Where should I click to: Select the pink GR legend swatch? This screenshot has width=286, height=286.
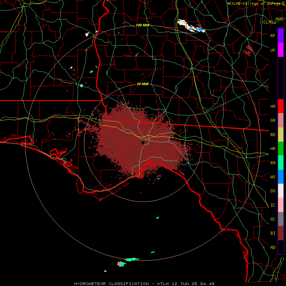(281, 120)
